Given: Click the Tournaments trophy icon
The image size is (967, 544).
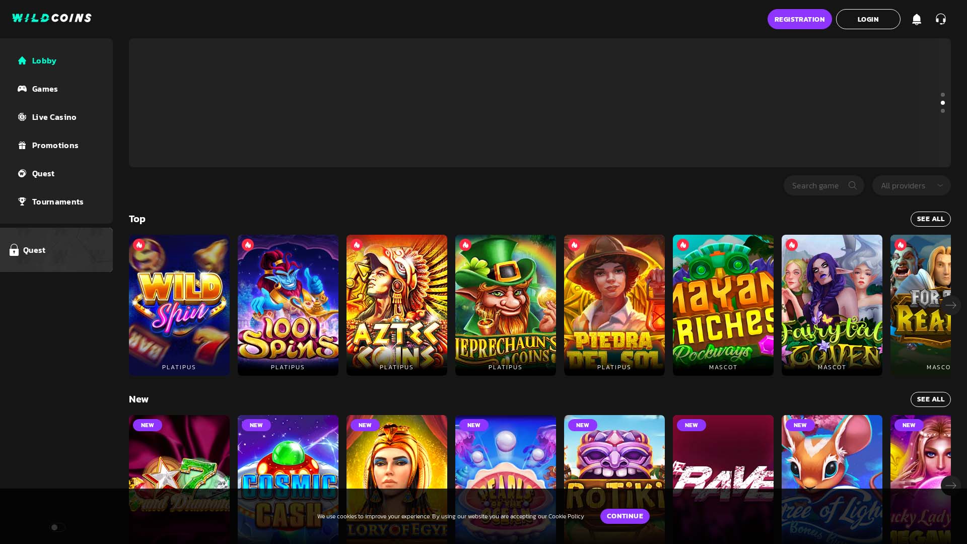Looking at the screenshot, I should point(22,201).
